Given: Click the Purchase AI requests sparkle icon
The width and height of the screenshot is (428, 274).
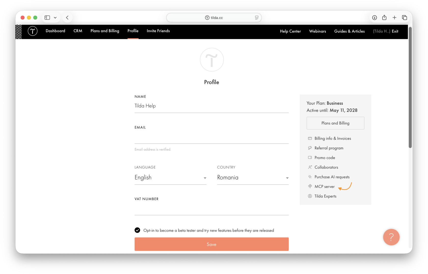Looking at the screenshot, I should pos(310,177).
